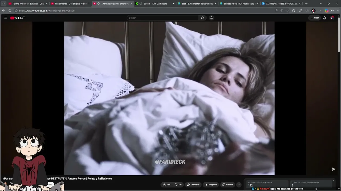
Task: Mute the Por qué seguimos amando tab audio
Action: (x=99, y=4)
